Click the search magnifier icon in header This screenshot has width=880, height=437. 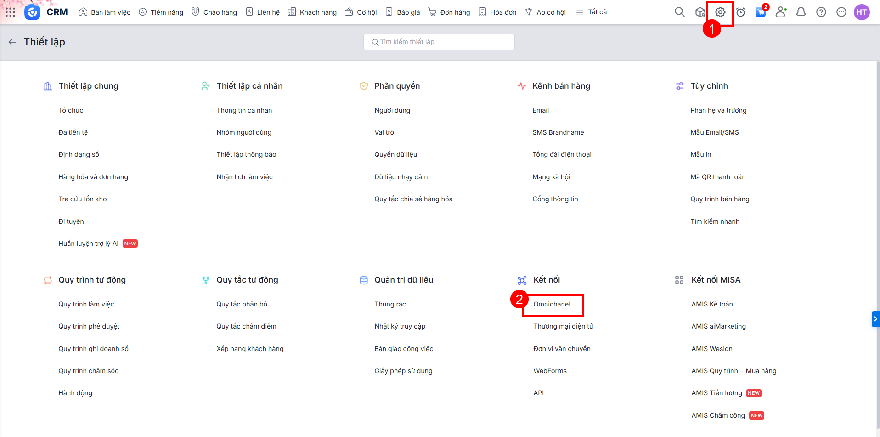(x=679, y=12)
